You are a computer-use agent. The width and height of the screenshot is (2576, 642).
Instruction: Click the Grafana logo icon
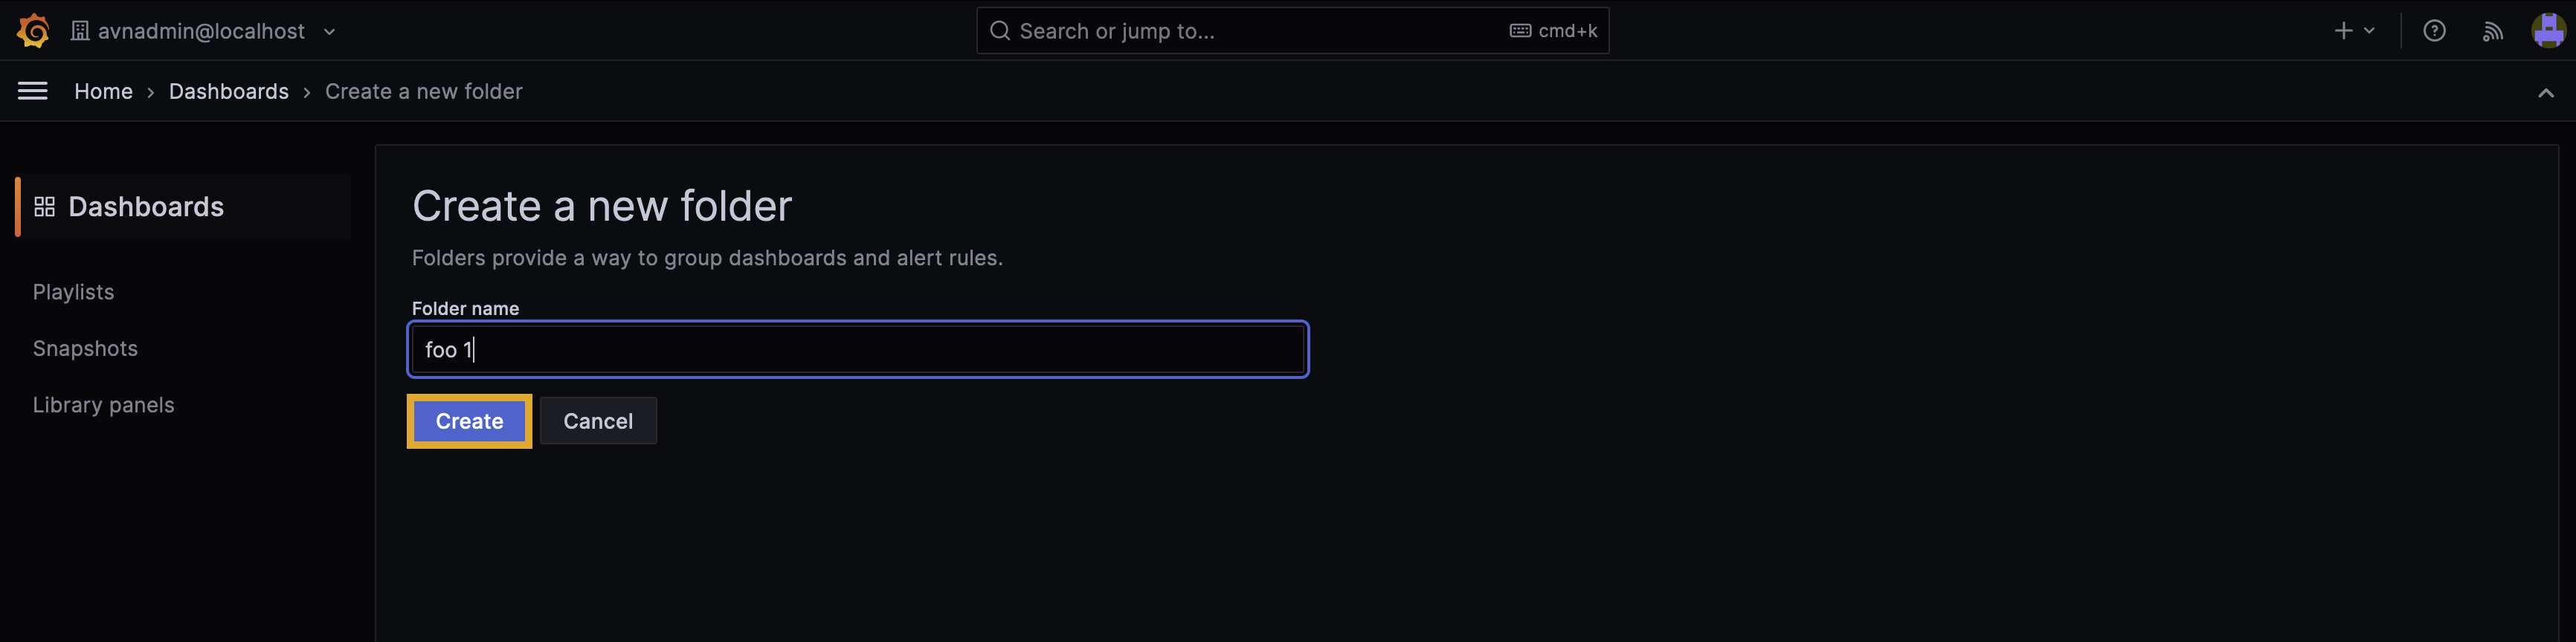(33, 31)
